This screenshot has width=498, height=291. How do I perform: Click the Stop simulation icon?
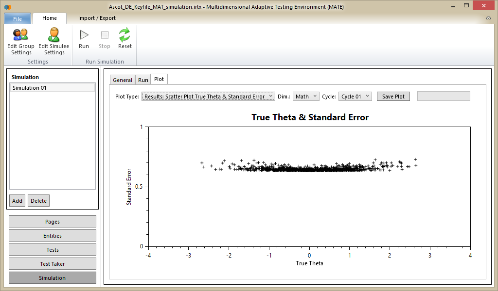[105, 39]
